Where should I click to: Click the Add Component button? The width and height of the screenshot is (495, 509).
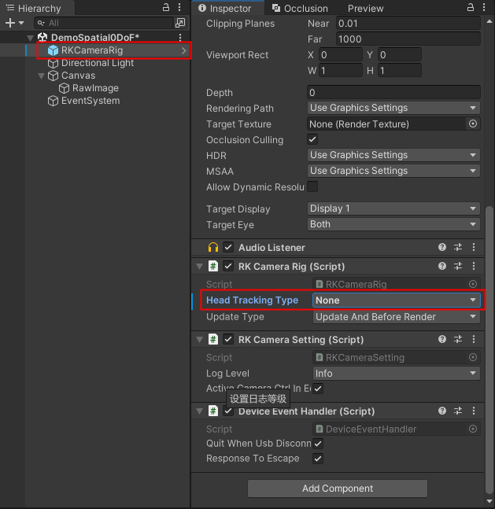click(338, 489)
